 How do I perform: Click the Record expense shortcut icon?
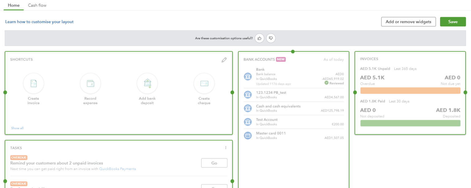coord(90,83)
